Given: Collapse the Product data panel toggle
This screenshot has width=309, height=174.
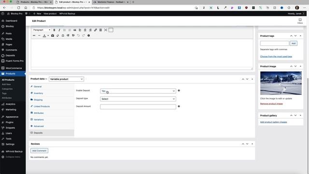Looking at the screenshot, I should (252, 79).
